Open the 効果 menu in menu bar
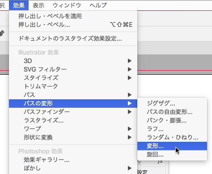 [19, 5]
